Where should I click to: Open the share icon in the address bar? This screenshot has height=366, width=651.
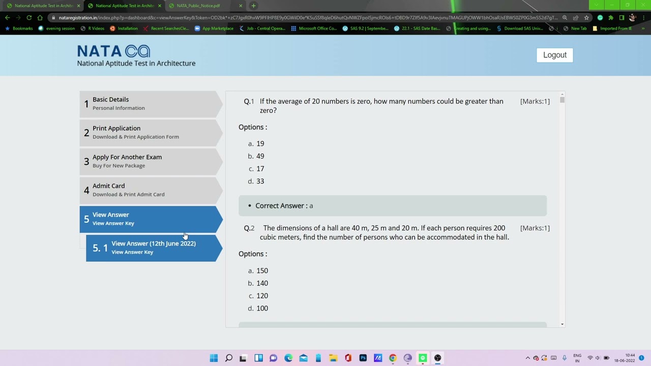(x=576, y=17)
